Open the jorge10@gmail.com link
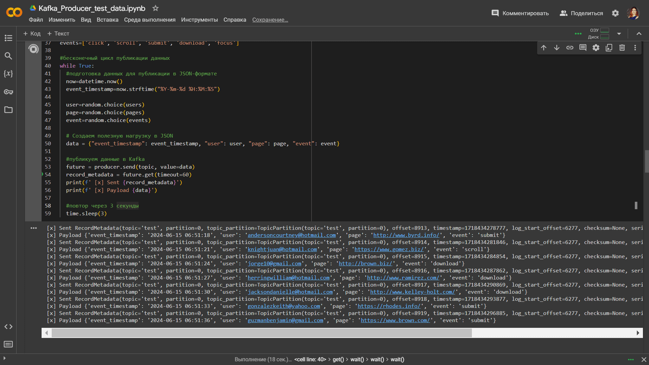Viewport: 649px width, 365px height. (274, 264)
